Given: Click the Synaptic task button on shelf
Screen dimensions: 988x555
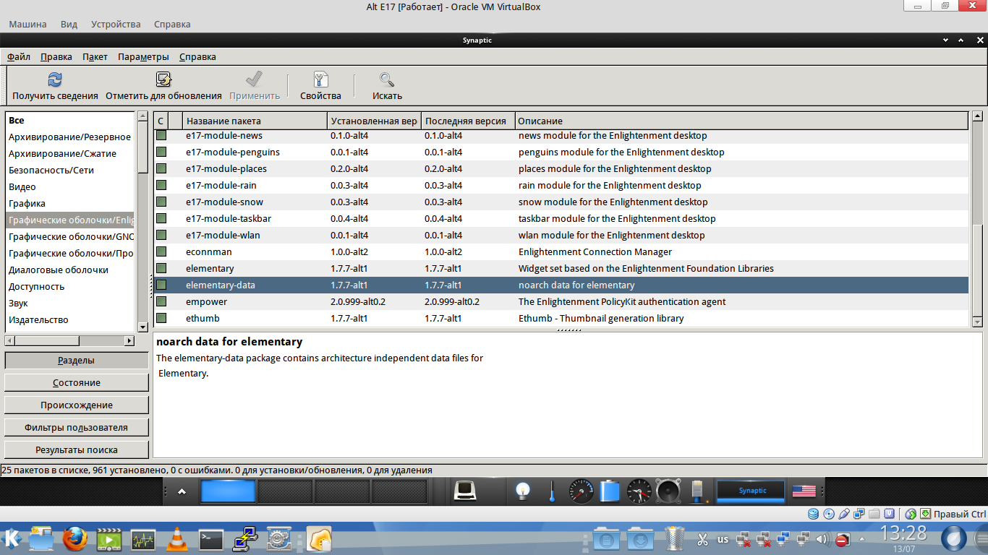Looking at the screenshot, I should [x=751, y=491].
